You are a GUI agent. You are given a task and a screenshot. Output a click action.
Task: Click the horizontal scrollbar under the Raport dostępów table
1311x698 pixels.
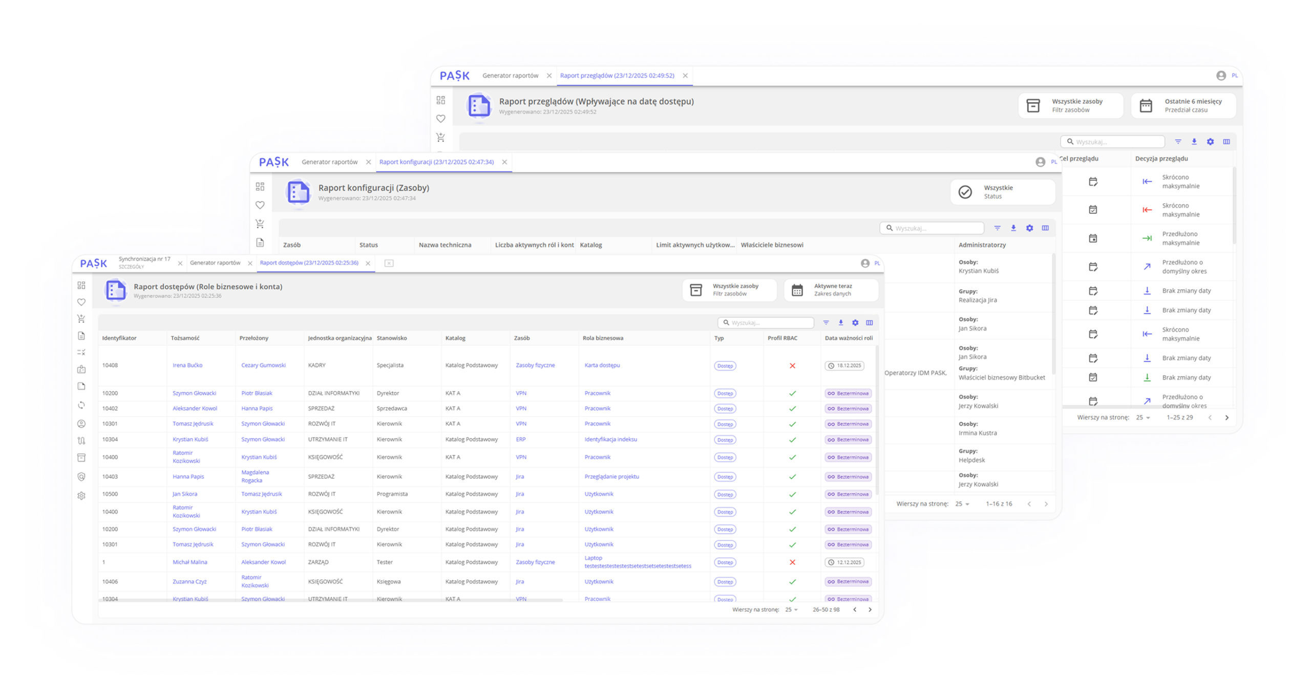[x=330, y=600]
